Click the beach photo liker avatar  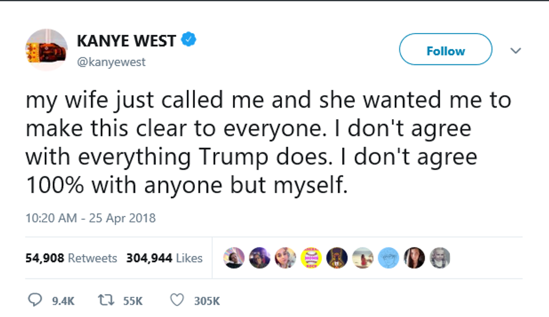click(x=364, y=258)
